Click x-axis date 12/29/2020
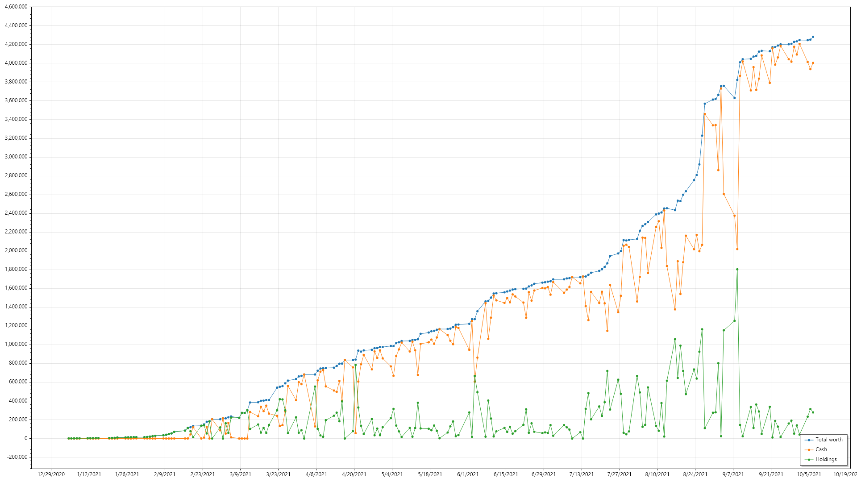 click(51, 474)
